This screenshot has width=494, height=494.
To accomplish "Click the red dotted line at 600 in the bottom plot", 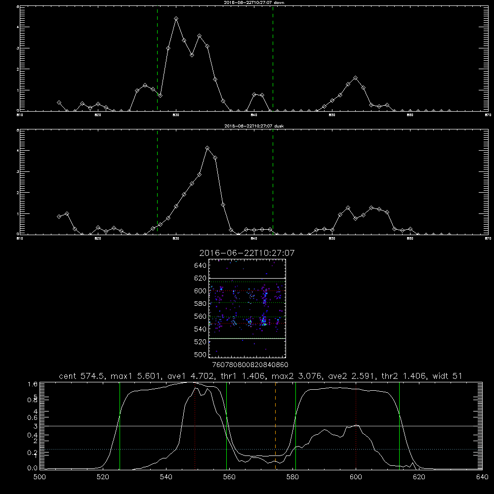I will [x=356, y=426].
